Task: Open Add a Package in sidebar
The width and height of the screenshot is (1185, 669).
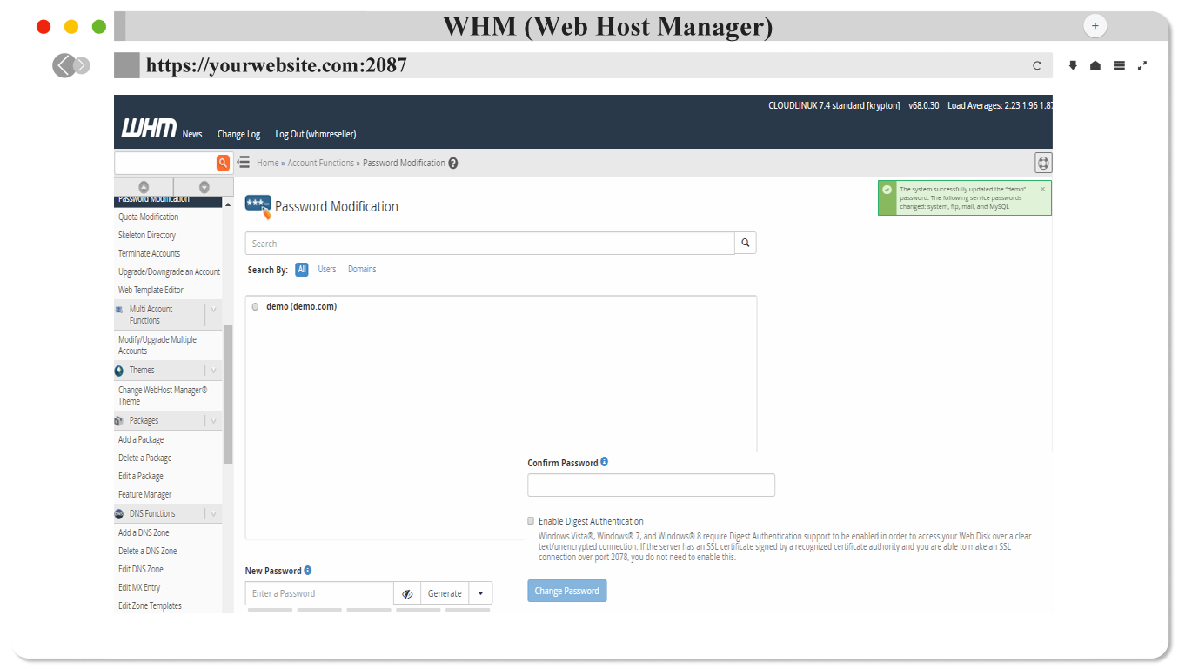Action: [x=141, y=440]
